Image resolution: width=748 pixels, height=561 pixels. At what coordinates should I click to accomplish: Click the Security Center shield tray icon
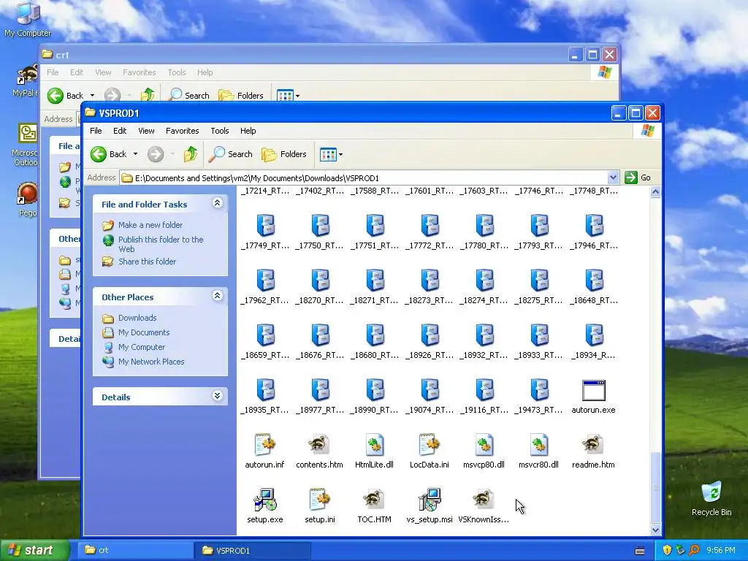tap(667, 550)
